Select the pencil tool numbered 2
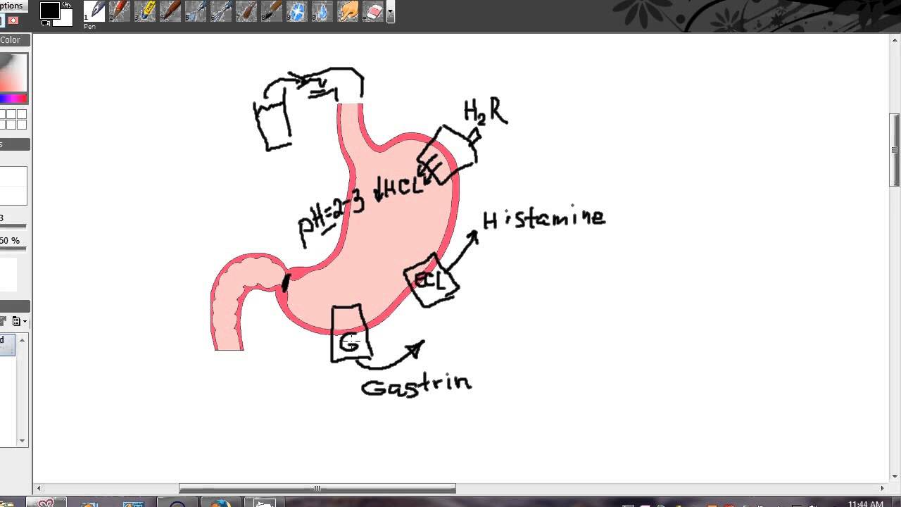Screen dimensions: 901x507 point(120,11)
